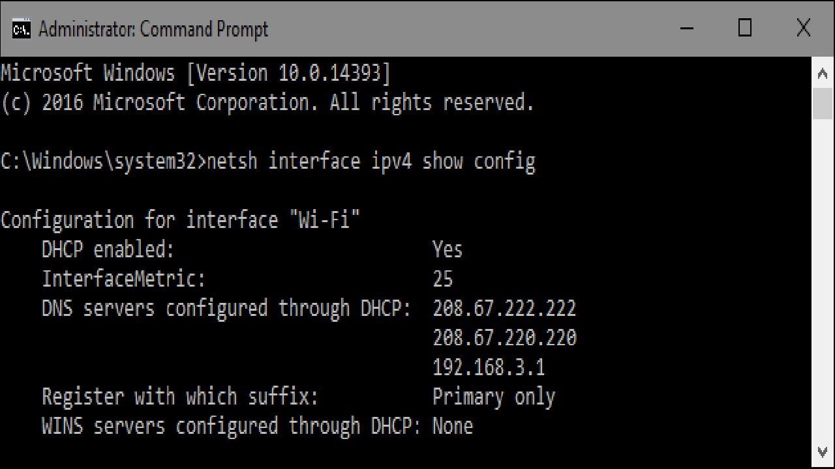Click the InterfaceMetric value 25

(442, 279)
